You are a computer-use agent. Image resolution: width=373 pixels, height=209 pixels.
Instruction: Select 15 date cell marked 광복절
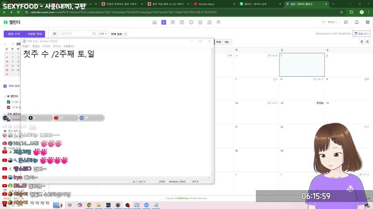point(302,112)
